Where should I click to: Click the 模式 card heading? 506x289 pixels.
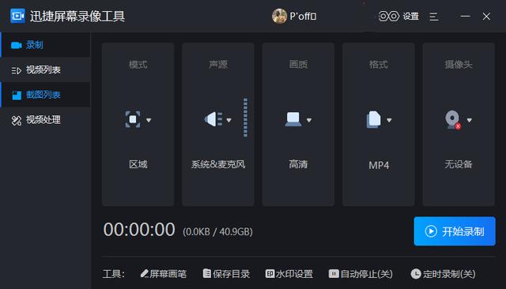point(138,65)
